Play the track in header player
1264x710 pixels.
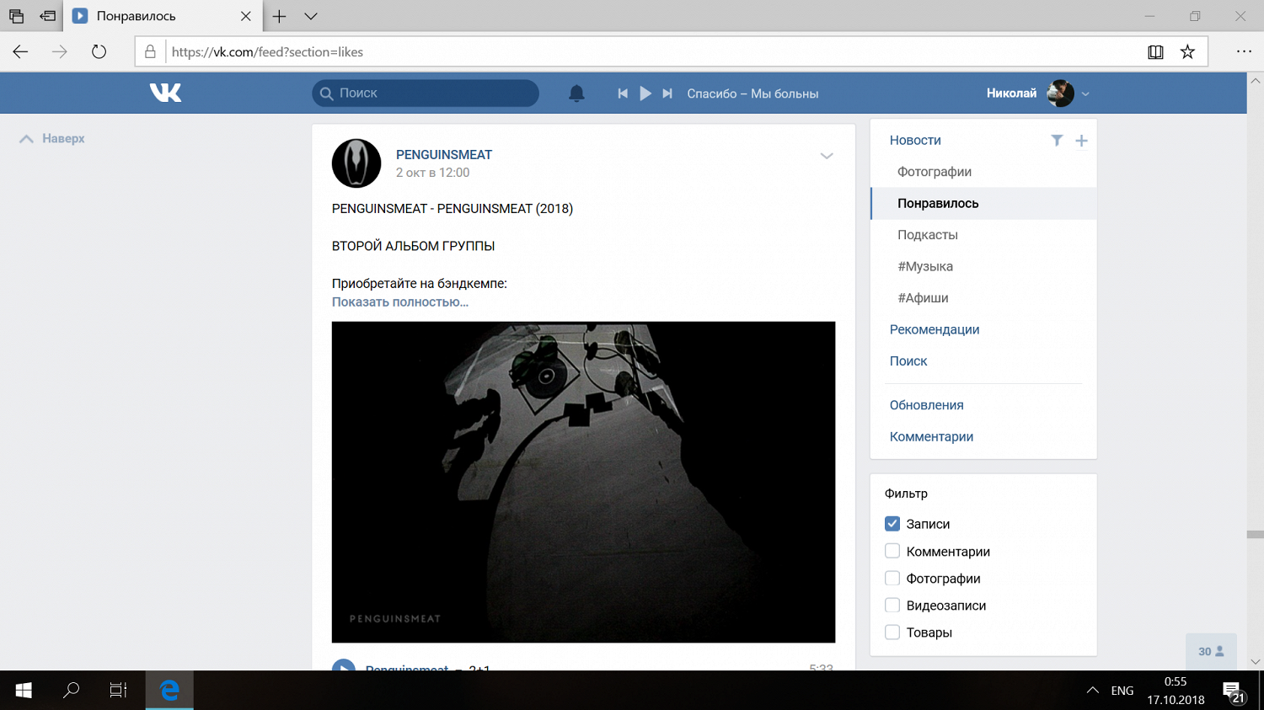645,93
